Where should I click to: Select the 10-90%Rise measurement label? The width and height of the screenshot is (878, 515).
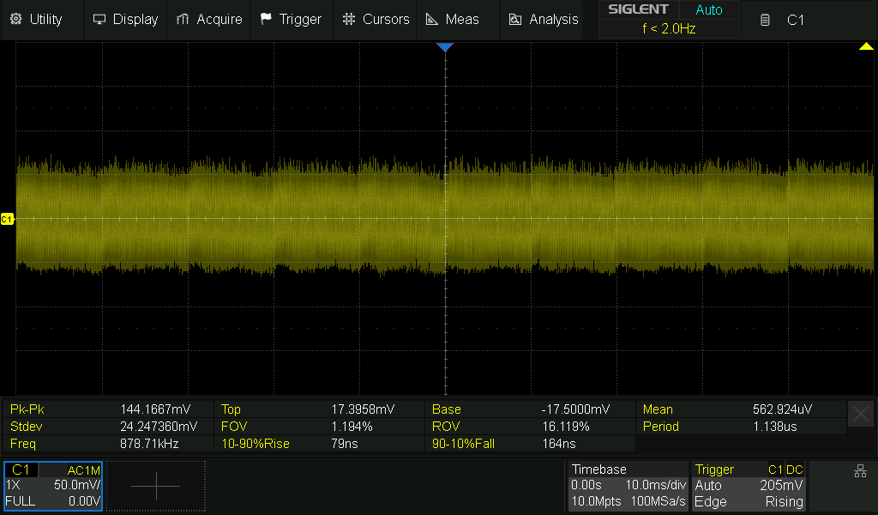tap(256, 444)
